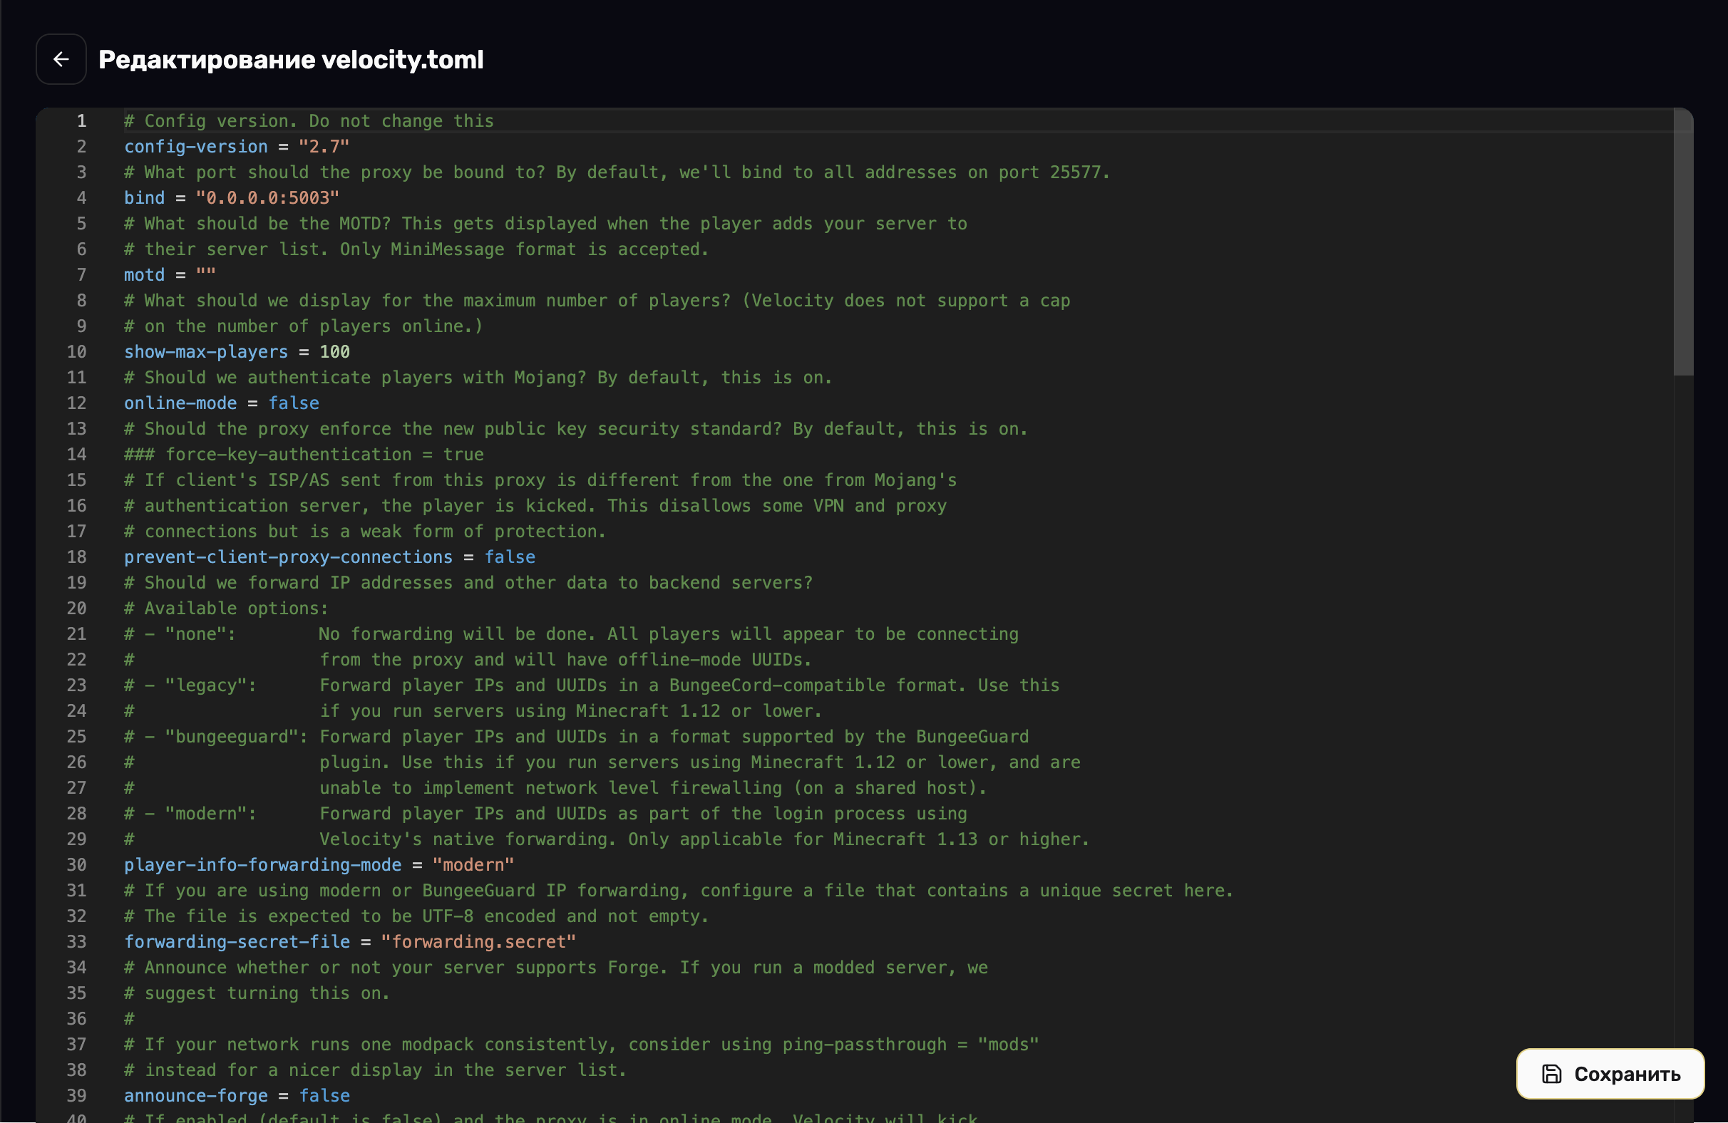Click the prevent-client-proxy-connections false value
1728x1123 pixels.
coord(510,557)
